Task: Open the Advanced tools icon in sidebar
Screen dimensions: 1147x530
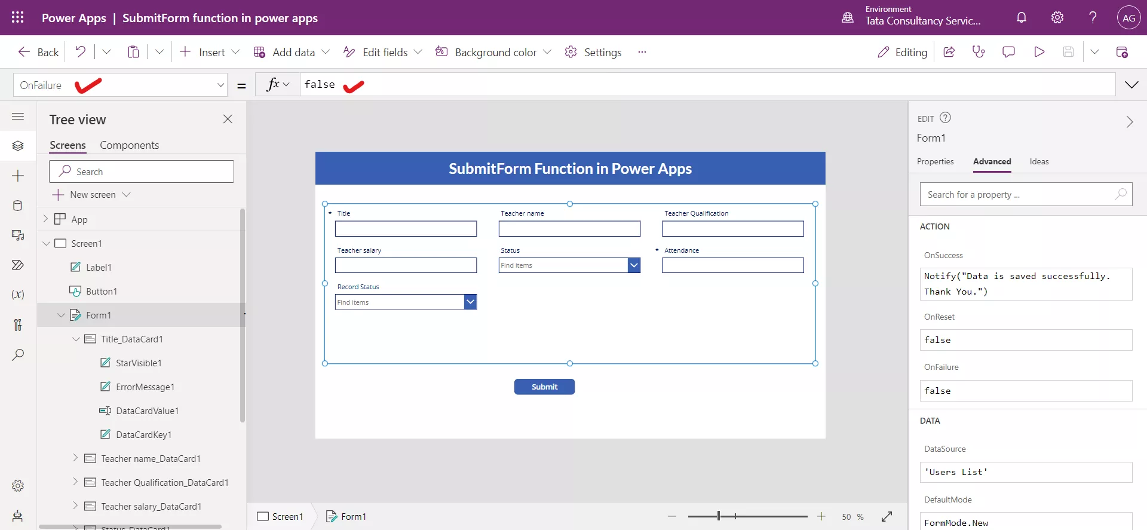Action: (18, 324)
